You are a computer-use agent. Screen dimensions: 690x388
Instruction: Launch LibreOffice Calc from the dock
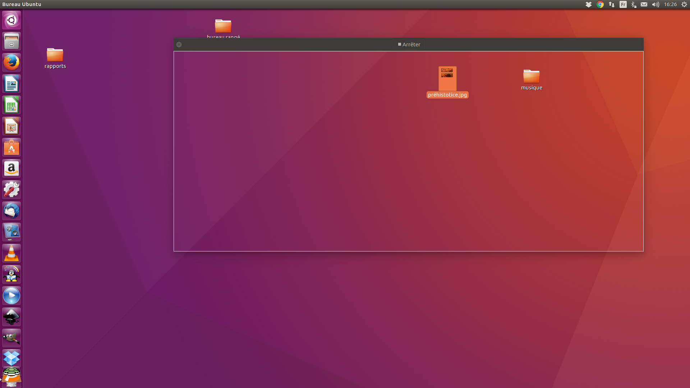click(11, 105)
